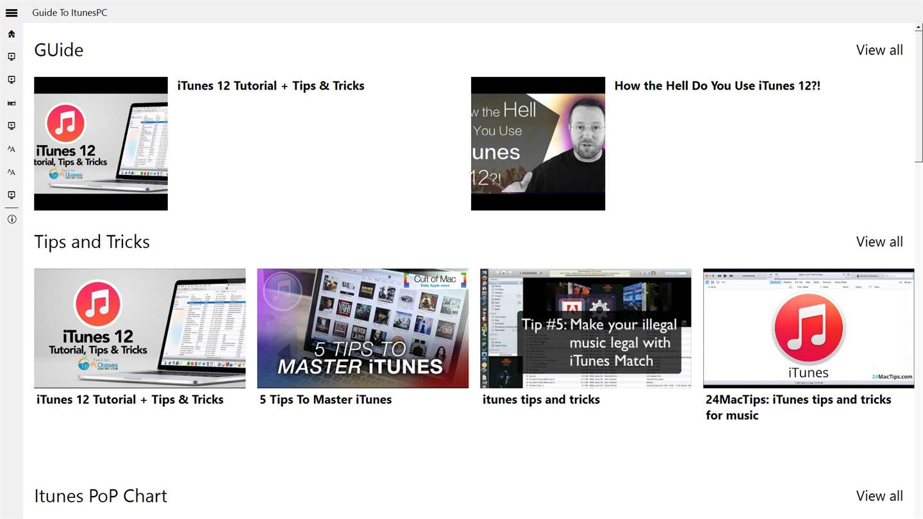Screen dimensions: 923x519
Task: Click GUide title 'iTunes 12 Tutorial + Tips & Tricks'
Action: [270, 86]
